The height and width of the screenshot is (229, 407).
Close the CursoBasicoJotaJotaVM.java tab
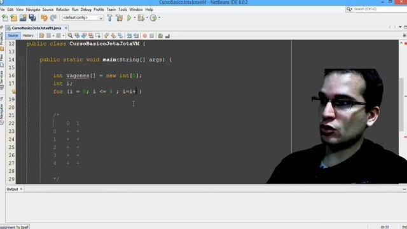[66, 28]
